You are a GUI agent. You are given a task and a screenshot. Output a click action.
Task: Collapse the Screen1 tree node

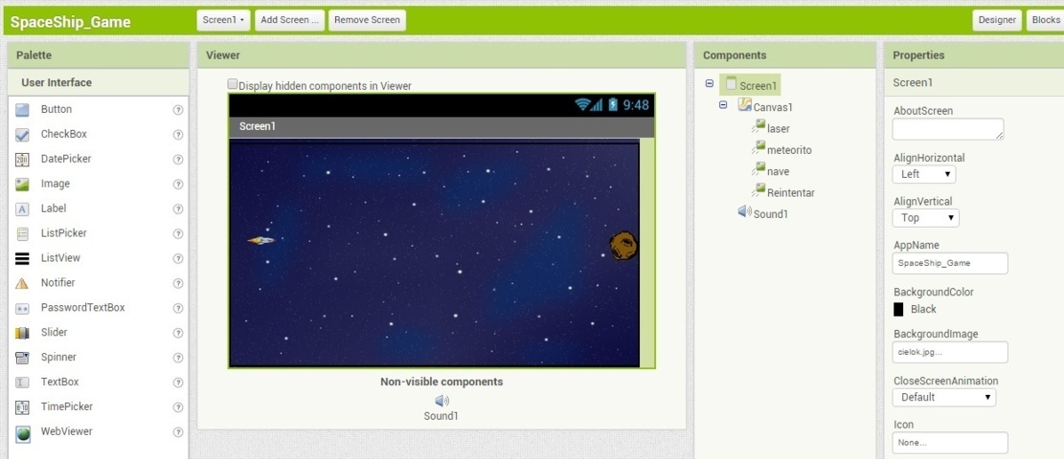click(x=710, y=84)
